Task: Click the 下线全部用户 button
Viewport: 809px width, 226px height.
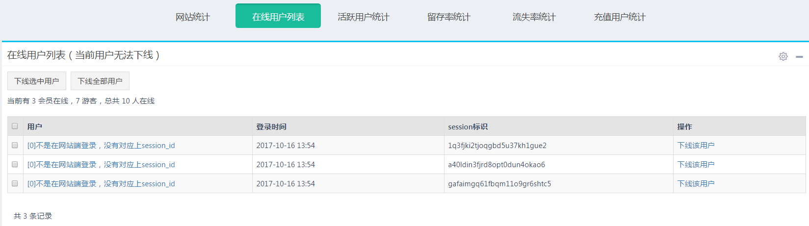Action: click(100, 81)
